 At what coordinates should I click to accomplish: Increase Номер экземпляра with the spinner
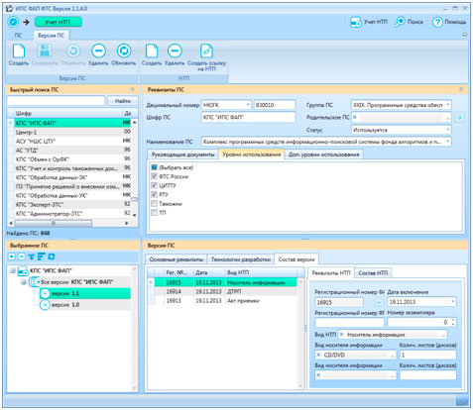point(452,320)
